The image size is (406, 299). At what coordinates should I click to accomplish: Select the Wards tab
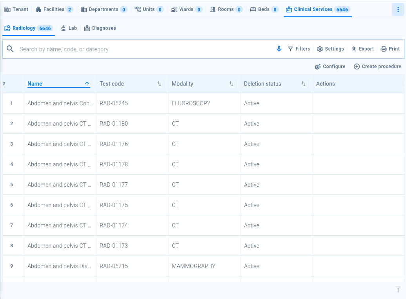pyautogui.click(x=186, y=9)
